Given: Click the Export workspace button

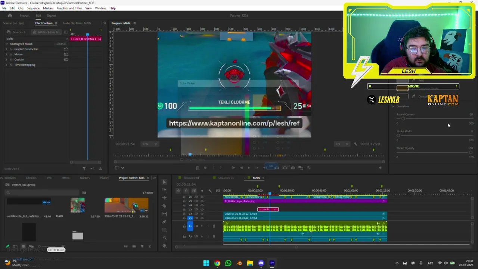Looking at the screenshot, I should coord(52,15).
